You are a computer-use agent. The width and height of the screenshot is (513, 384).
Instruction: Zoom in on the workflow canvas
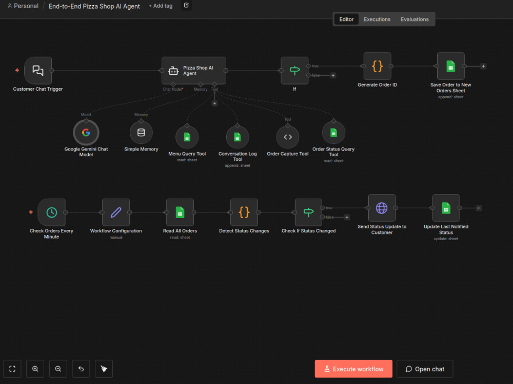(x=35, y=369)
